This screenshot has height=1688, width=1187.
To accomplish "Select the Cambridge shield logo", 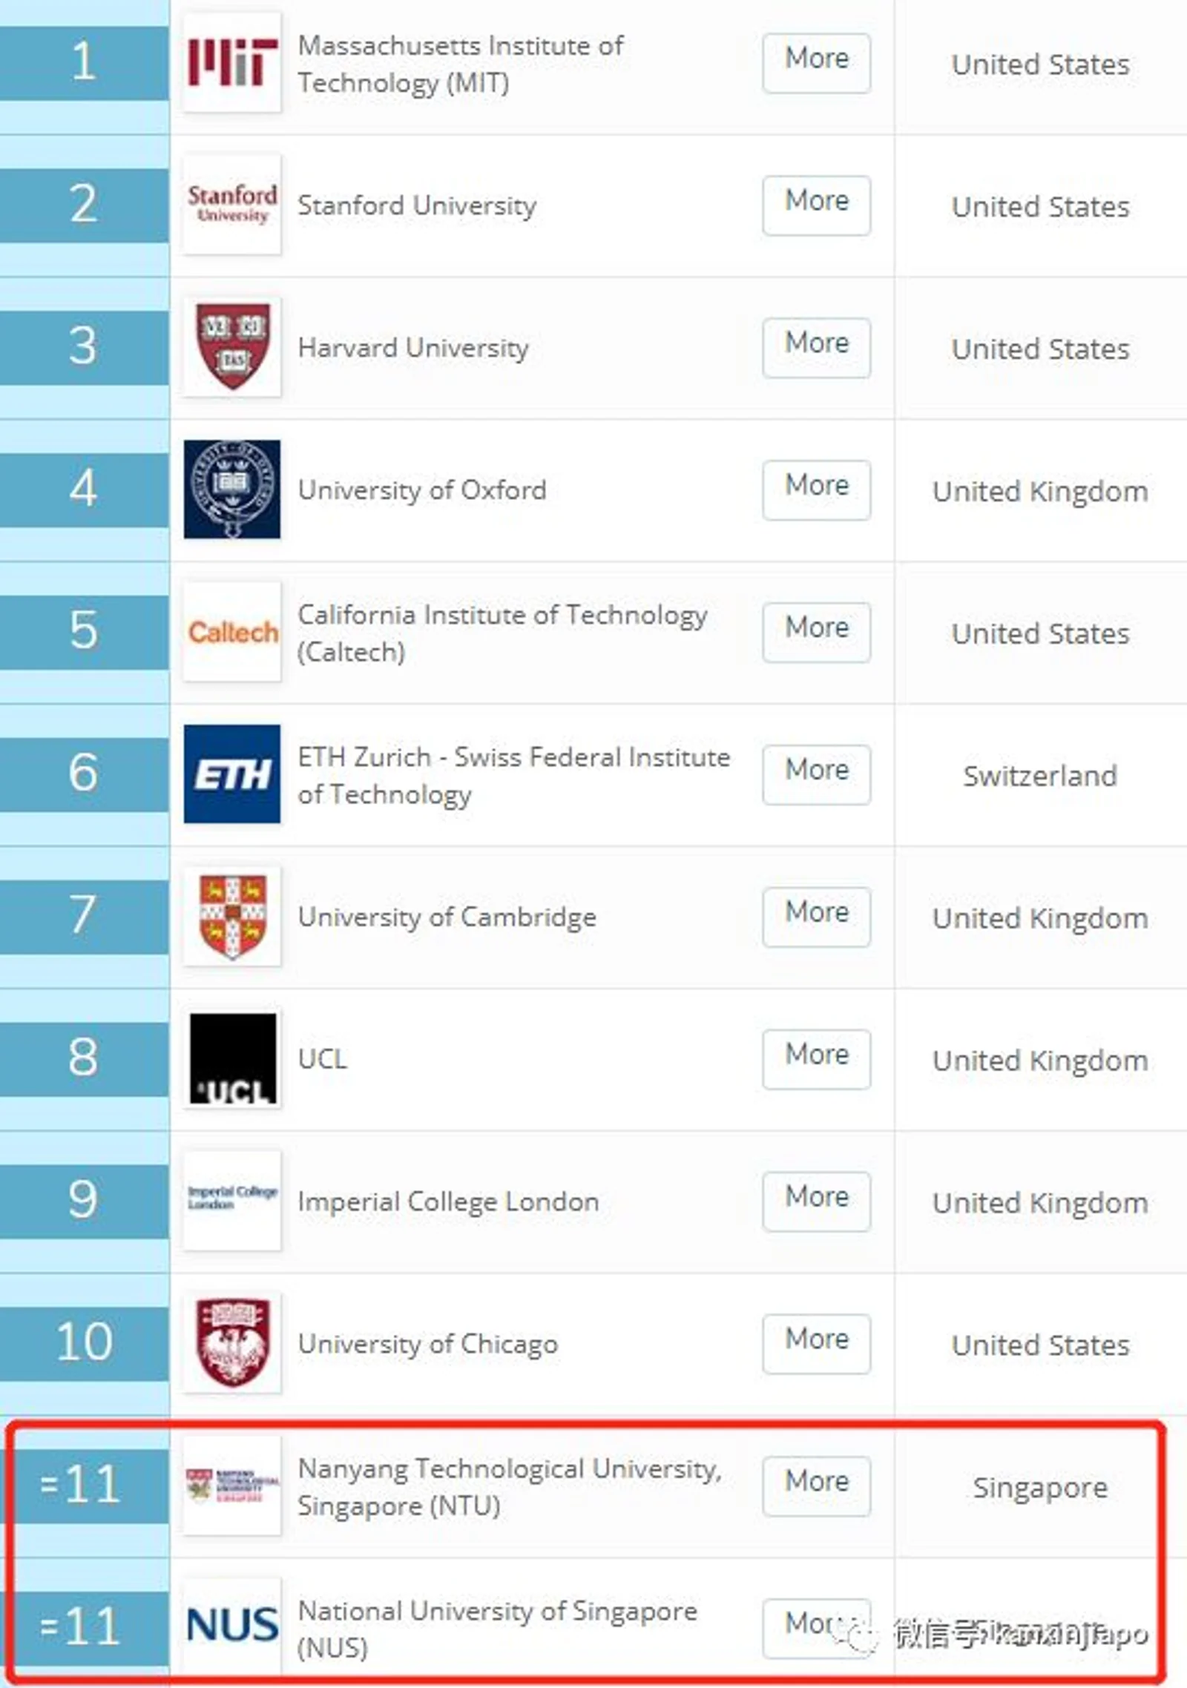I will click(232, 917).
